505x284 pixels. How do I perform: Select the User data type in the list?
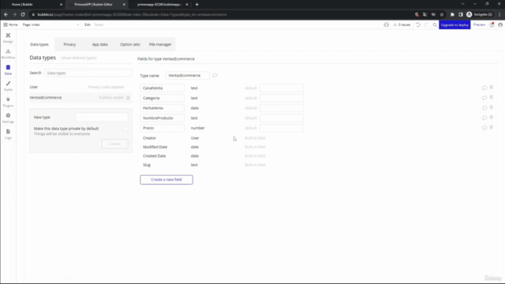[x=80, y=87]
